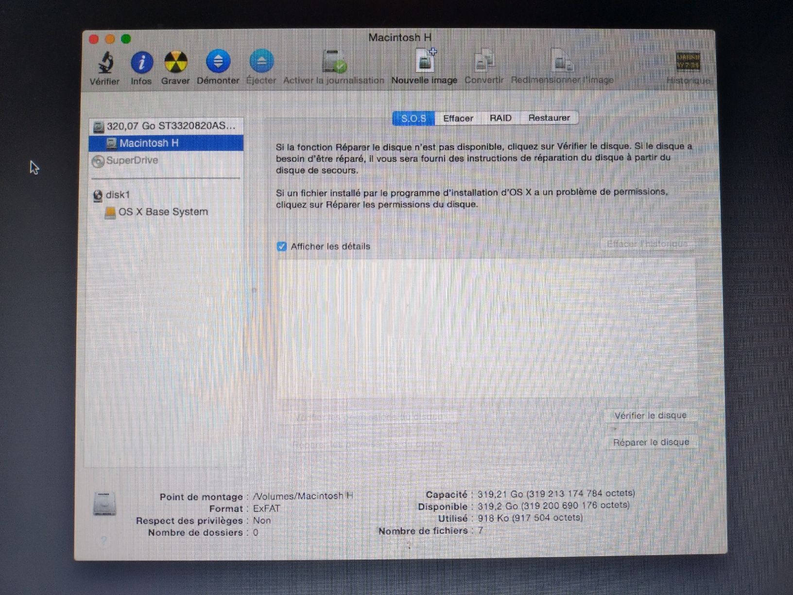
Task: Click the Vérifier le disque button
Action: 651,416
